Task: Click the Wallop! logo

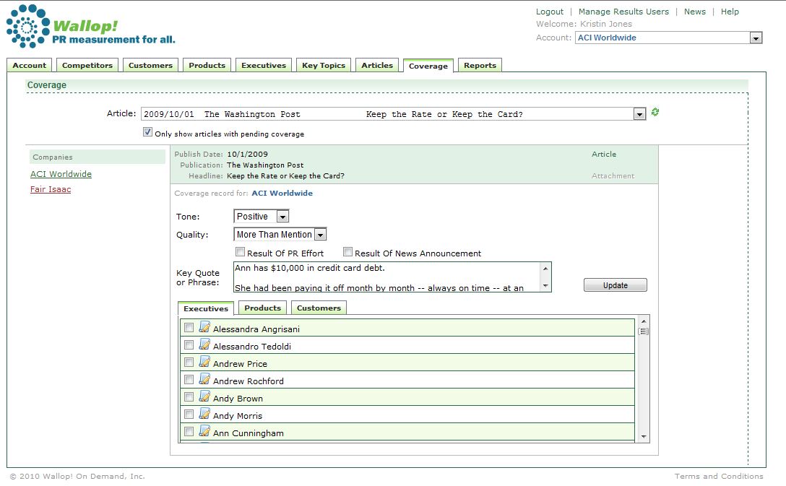Action: click(x=90, y=27)
